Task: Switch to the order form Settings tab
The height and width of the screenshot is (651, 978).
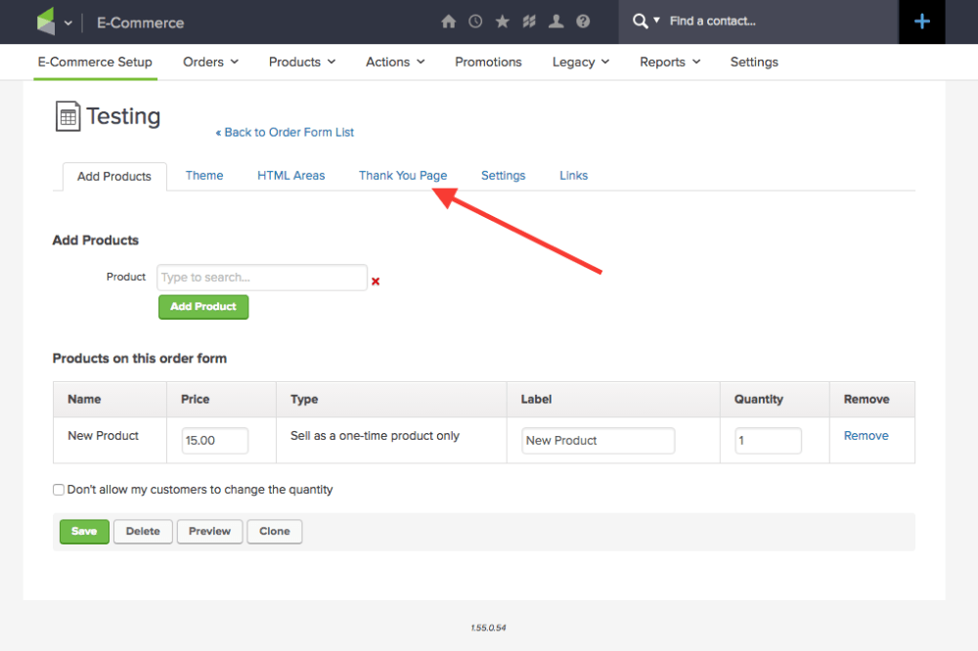Action: pos(504,175)
